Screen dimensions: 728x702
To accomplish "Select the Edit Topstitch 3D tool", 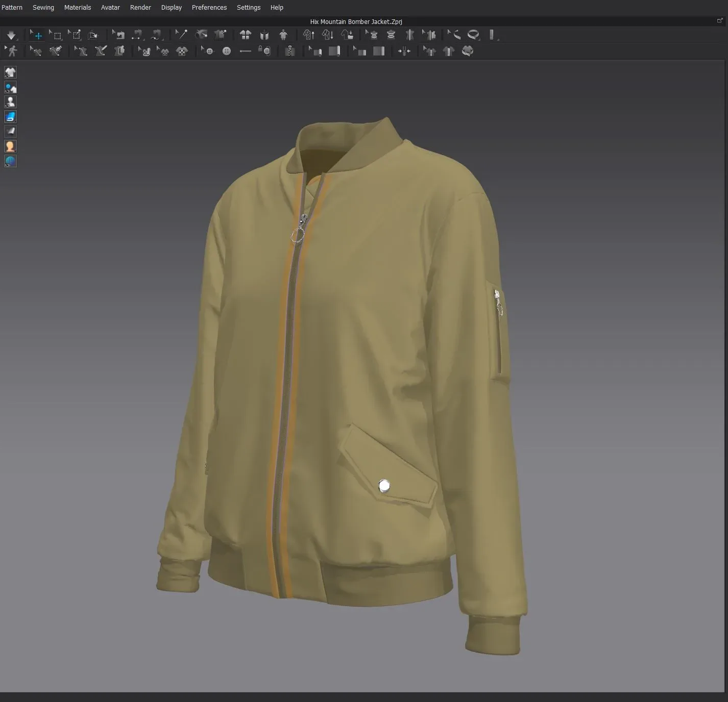I will (429, 51).
